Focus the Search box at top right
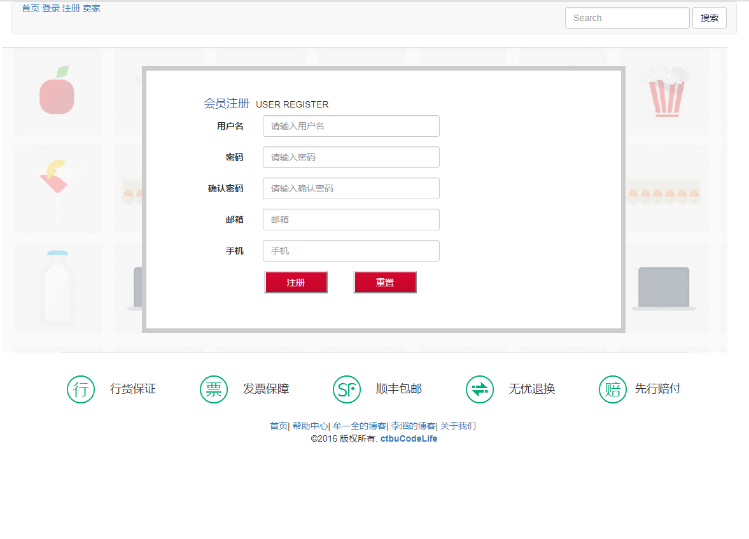 click(x=627, y=17)
